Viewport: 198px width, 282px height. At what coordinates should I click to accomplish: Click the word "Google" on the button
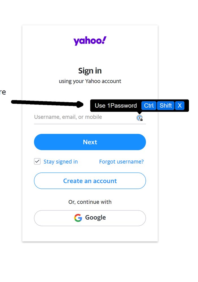point(95,218)
